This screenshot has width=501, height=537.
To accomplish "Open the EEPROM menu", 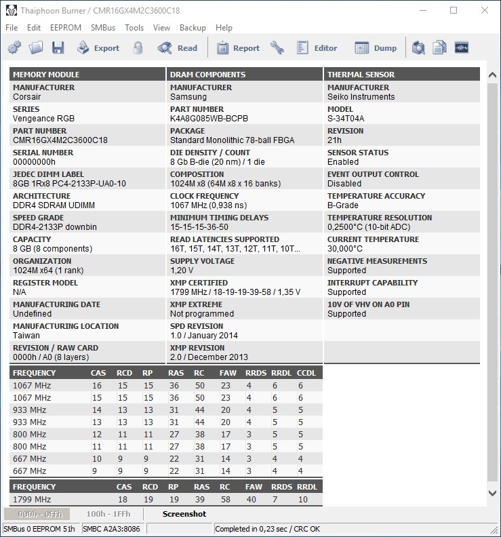I will pyautogui.click(x=65, y=28).
